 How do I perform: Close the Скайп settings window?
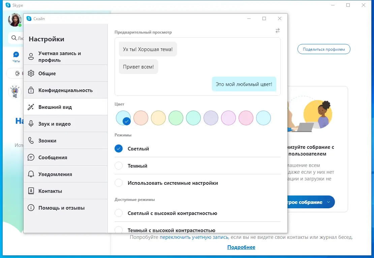[x=280, y=18]
